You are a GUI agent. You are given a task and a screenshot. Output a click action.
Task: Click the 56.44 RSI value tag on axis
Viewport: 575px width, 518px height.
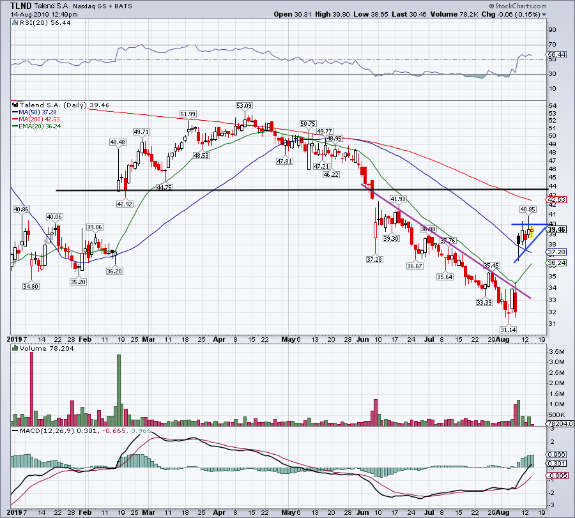[x=556, y=55]
